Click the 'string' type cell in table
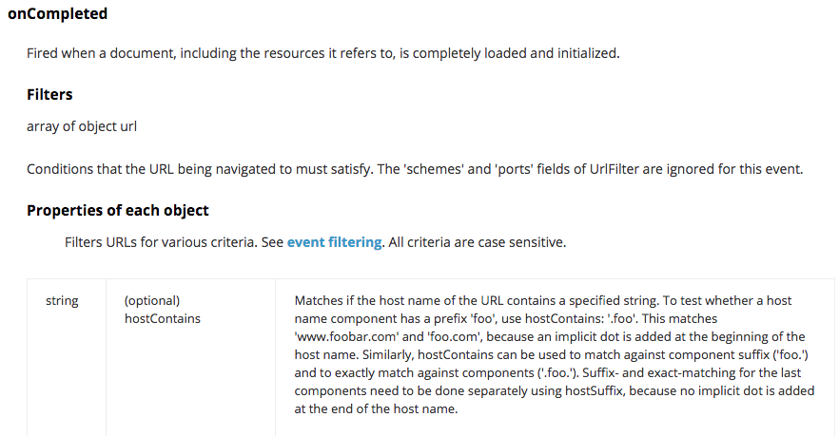 (62, 301)
